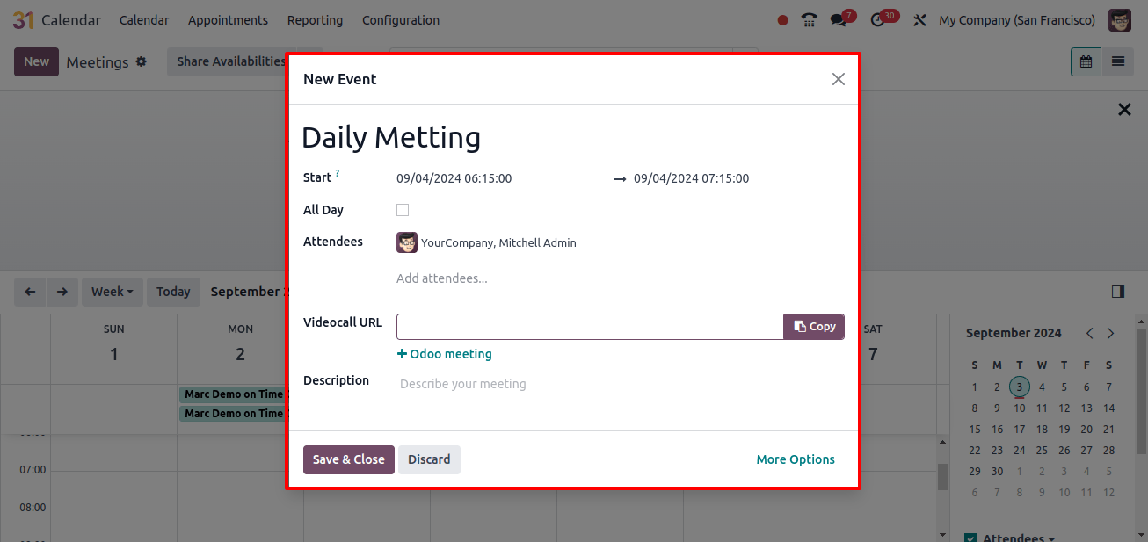Viewport: 1148px width, 542px height.
Task: Select September 17 in mini calendar
Action: [x=1019, y=430]
